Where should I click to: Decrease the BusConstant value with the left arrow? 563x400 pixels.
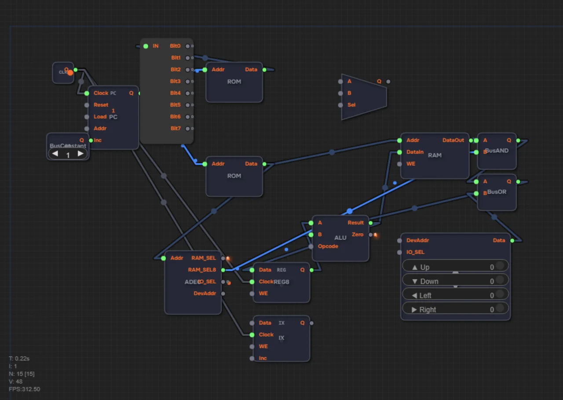[55, 154]
